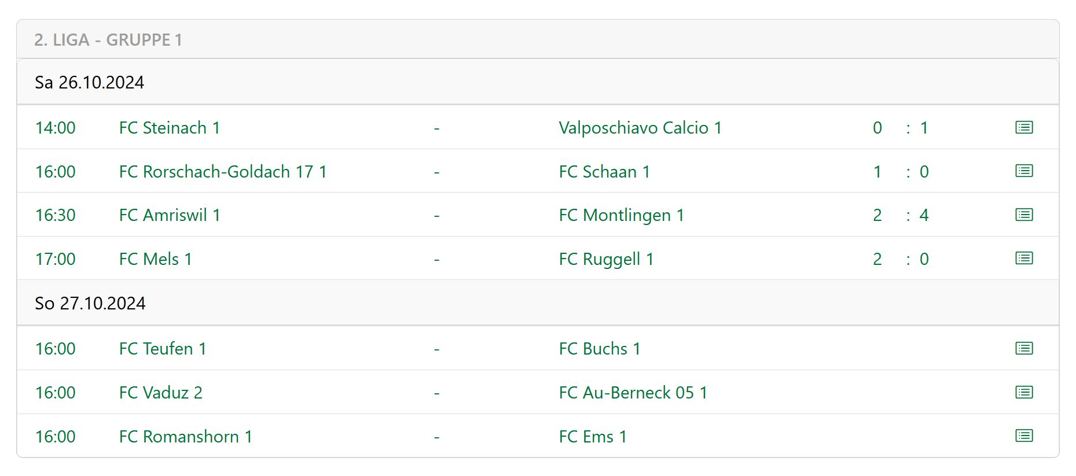Click the 2 : 4 score of Amriswil match

coord(901,215)
